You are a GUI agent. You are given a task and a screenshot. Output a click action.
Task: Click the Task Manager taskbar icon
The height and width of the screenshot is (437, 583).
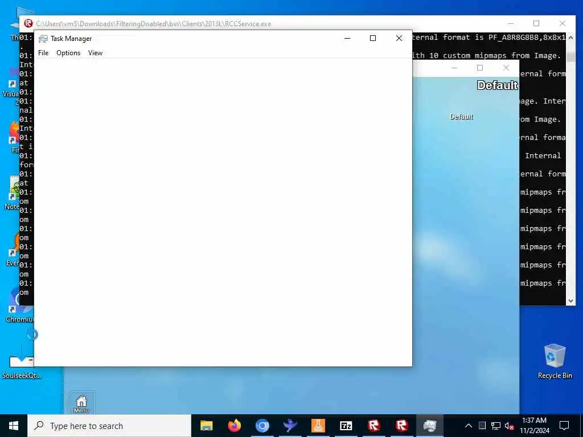(429, 426)
